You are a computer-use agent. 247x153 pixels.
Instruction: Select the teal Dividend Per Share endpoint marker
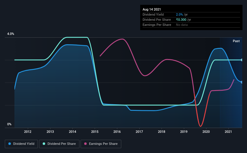[242, 60]
